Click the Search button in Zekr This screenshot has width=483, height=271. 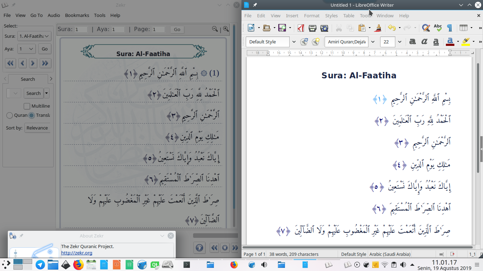point(33,93)
